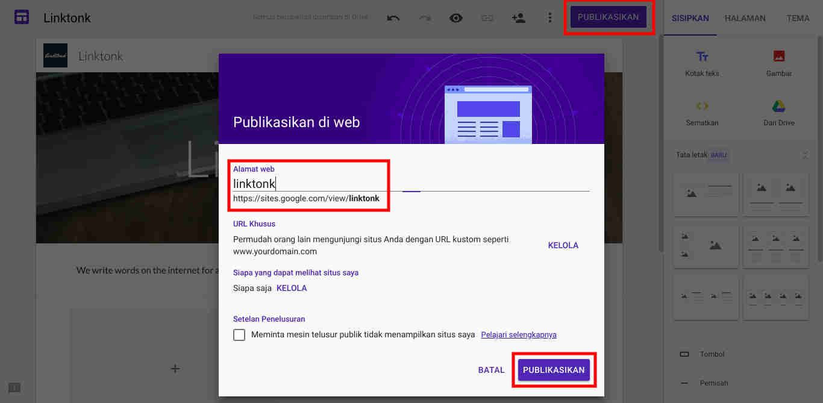Open the Sematkan embed option

(x=702, y=113)
